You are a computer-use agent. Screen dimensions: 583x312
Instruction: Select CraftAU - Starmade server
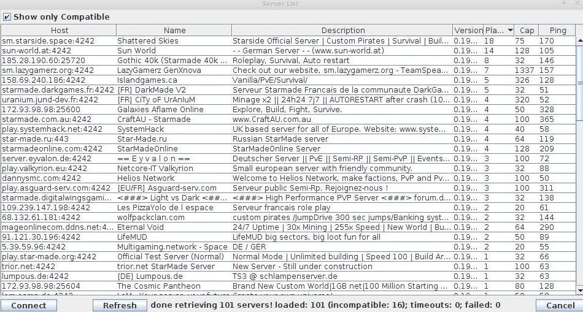point(154,120)
